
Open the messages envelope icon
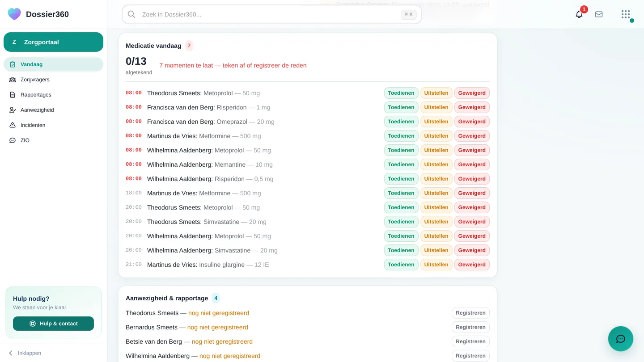click(599, 14)
